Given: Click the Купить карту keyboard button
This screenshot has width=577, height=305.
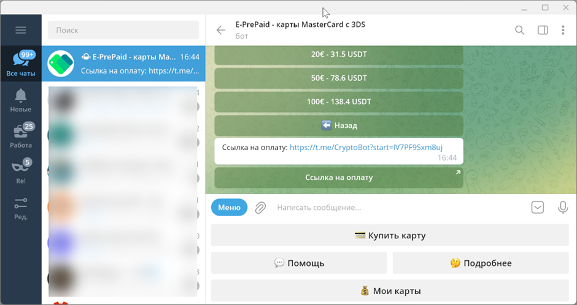Looking at the screenshot, I should click(x=390, y=235).
